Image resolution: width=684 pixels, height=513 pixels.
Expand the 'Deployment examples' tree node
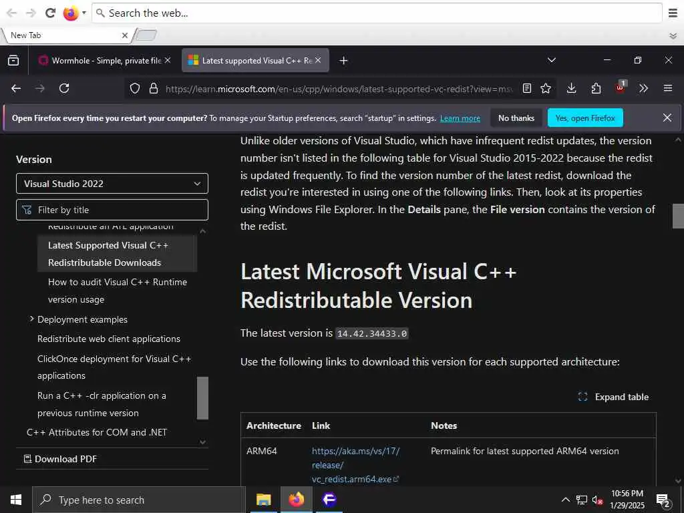tap(31, 319)
